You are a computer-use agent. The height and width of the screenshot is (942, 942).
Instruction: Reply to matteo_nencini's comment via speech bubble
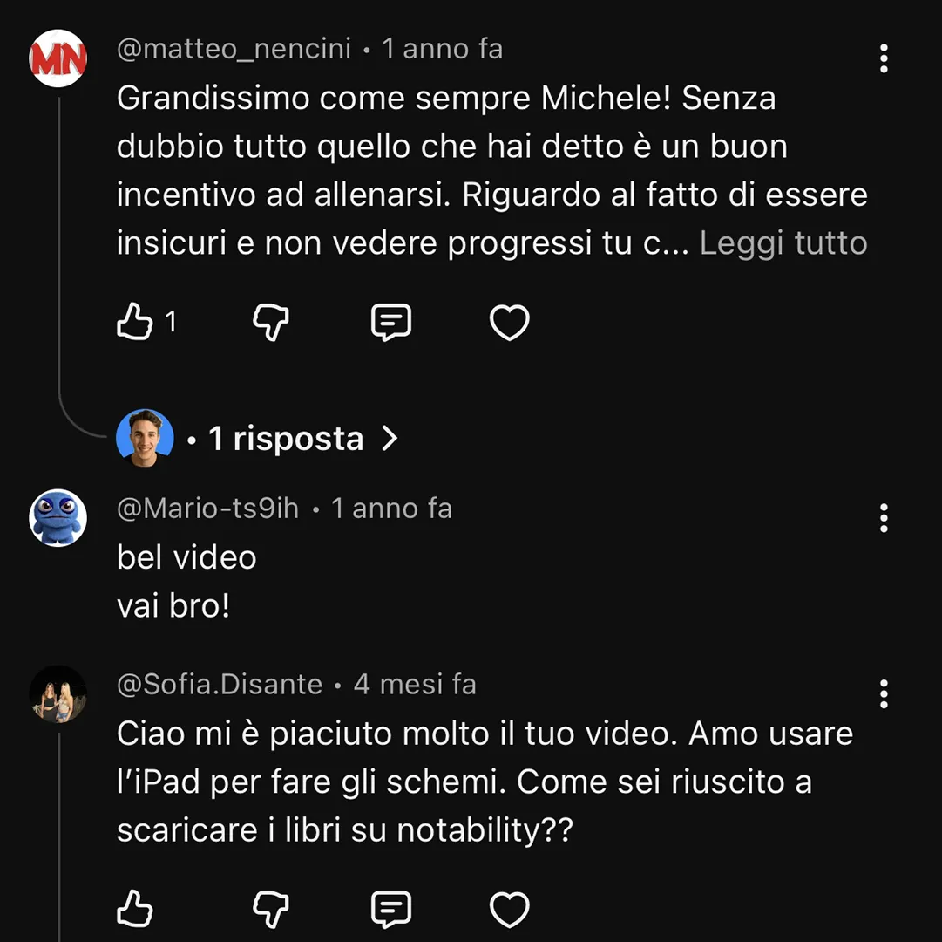(391, 322)
